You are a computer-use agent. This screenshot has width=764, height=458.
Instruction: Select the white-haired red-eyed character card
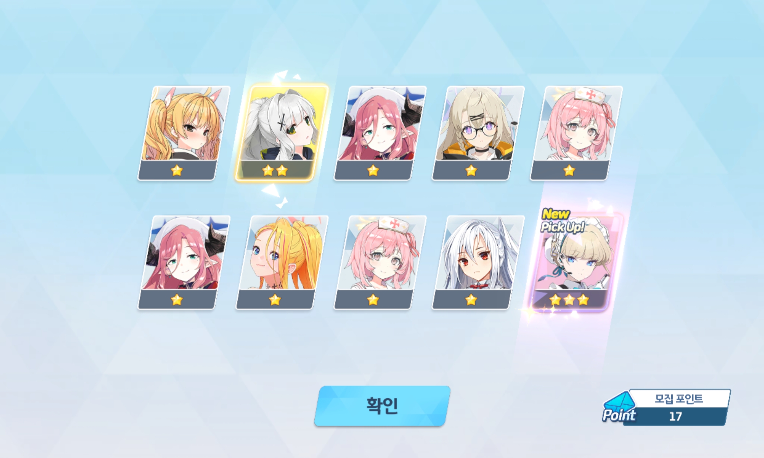click(x=478, y=262)
